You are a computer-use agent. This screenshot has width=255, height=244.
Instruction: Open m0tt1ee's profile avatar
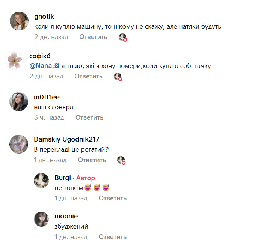[19, 102]
